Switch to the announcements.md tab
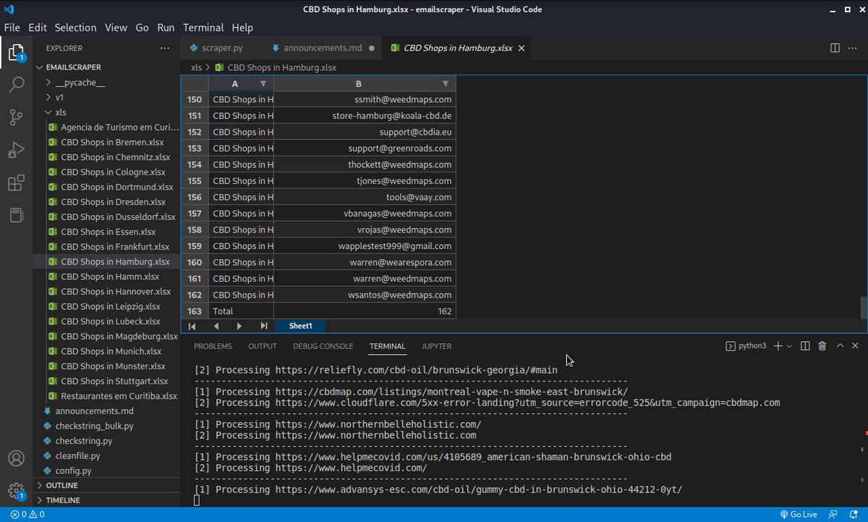 pos(321,48)
